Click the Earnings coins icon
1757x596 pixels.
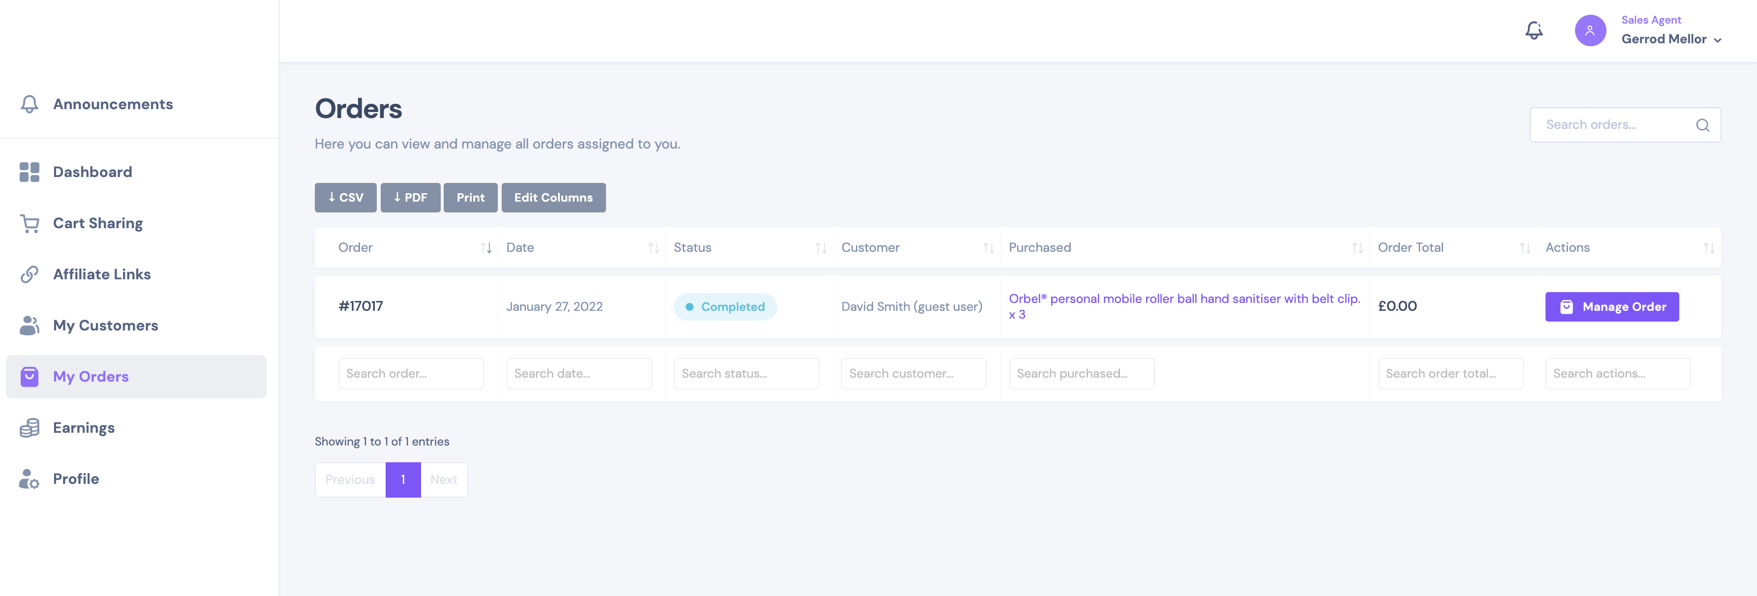(x=30, y=427)
